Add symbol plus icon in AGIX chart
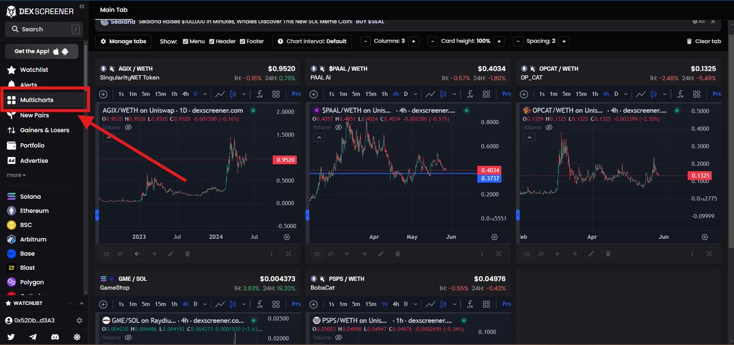This screenshot has width=734, height=345. [x=103, y=94]
